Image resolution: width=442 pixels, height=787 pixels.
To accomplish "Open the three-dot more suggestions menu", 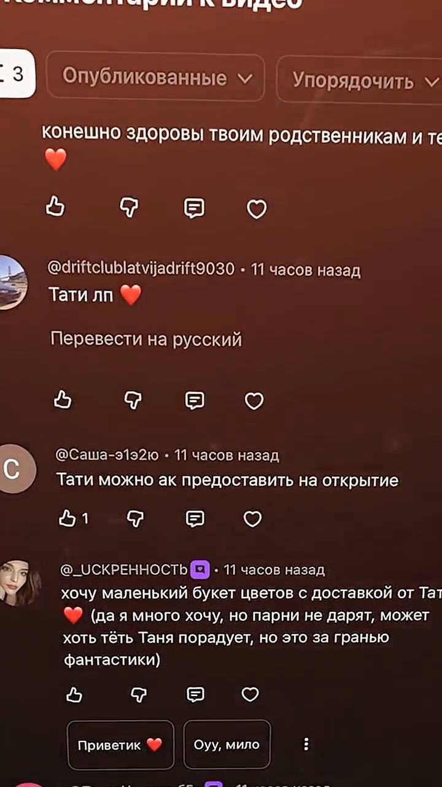I will 306,745.
